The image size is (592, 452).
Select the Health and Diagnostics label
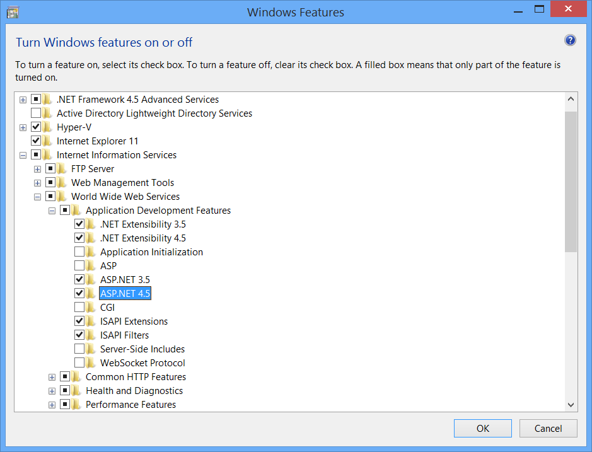[134, 390]
